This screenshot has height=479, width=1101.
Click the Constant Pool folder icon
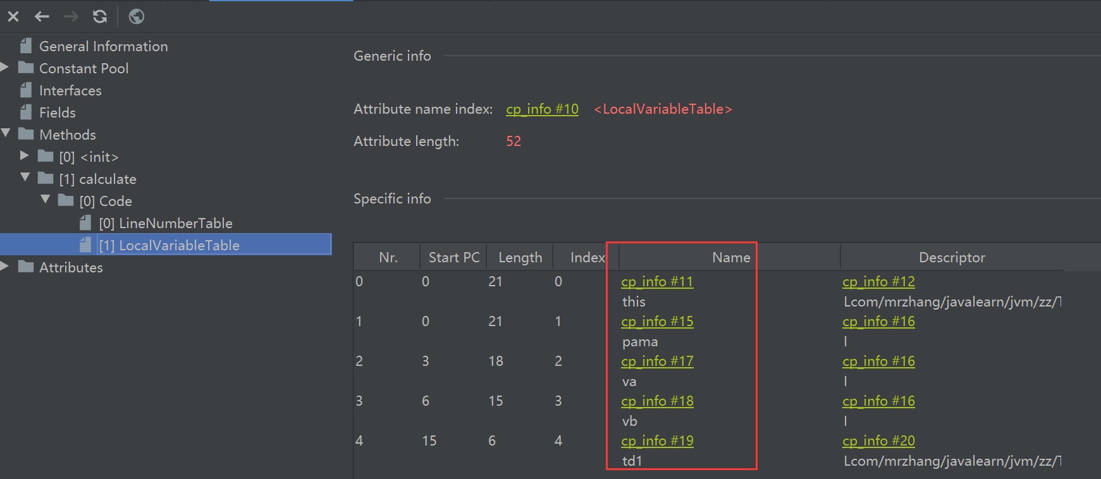point(26,68)
